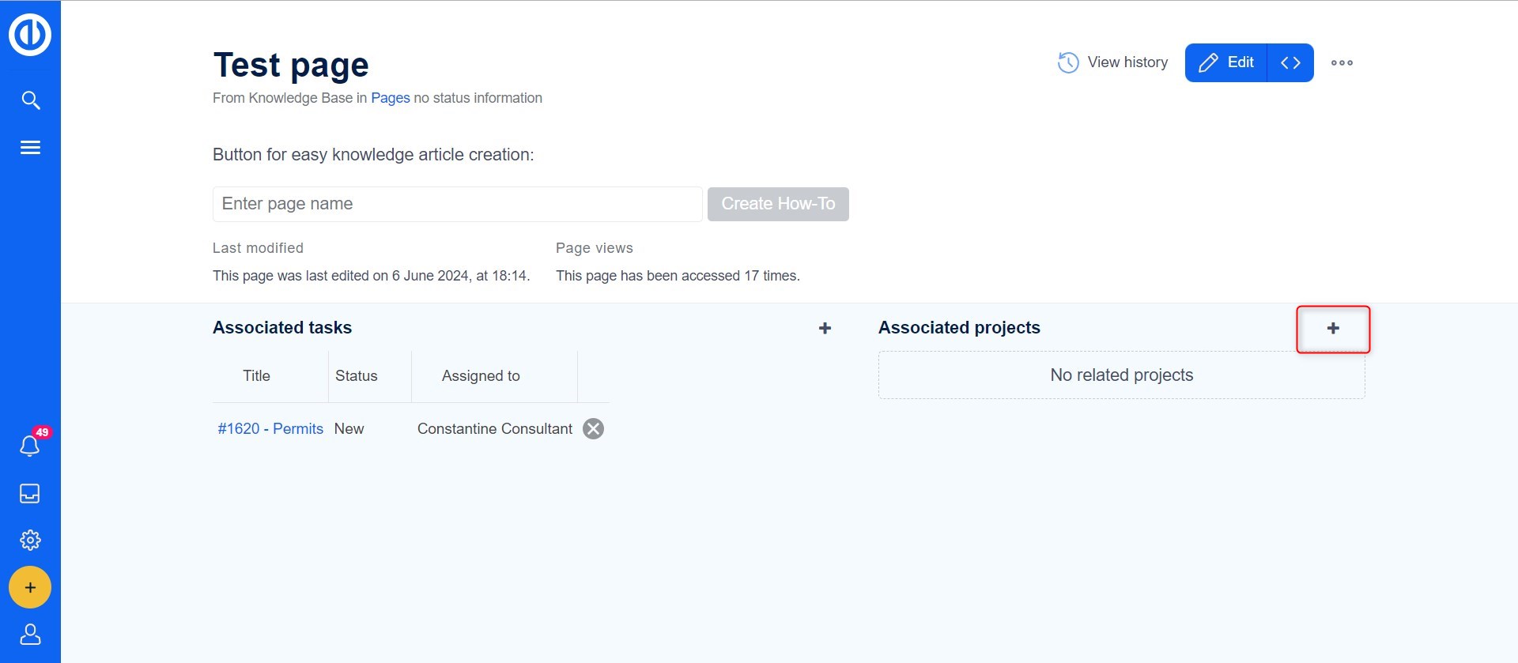Open the search icon in sidebar
The height and width of the screenshot is (663, 1518).
(30, 100)
